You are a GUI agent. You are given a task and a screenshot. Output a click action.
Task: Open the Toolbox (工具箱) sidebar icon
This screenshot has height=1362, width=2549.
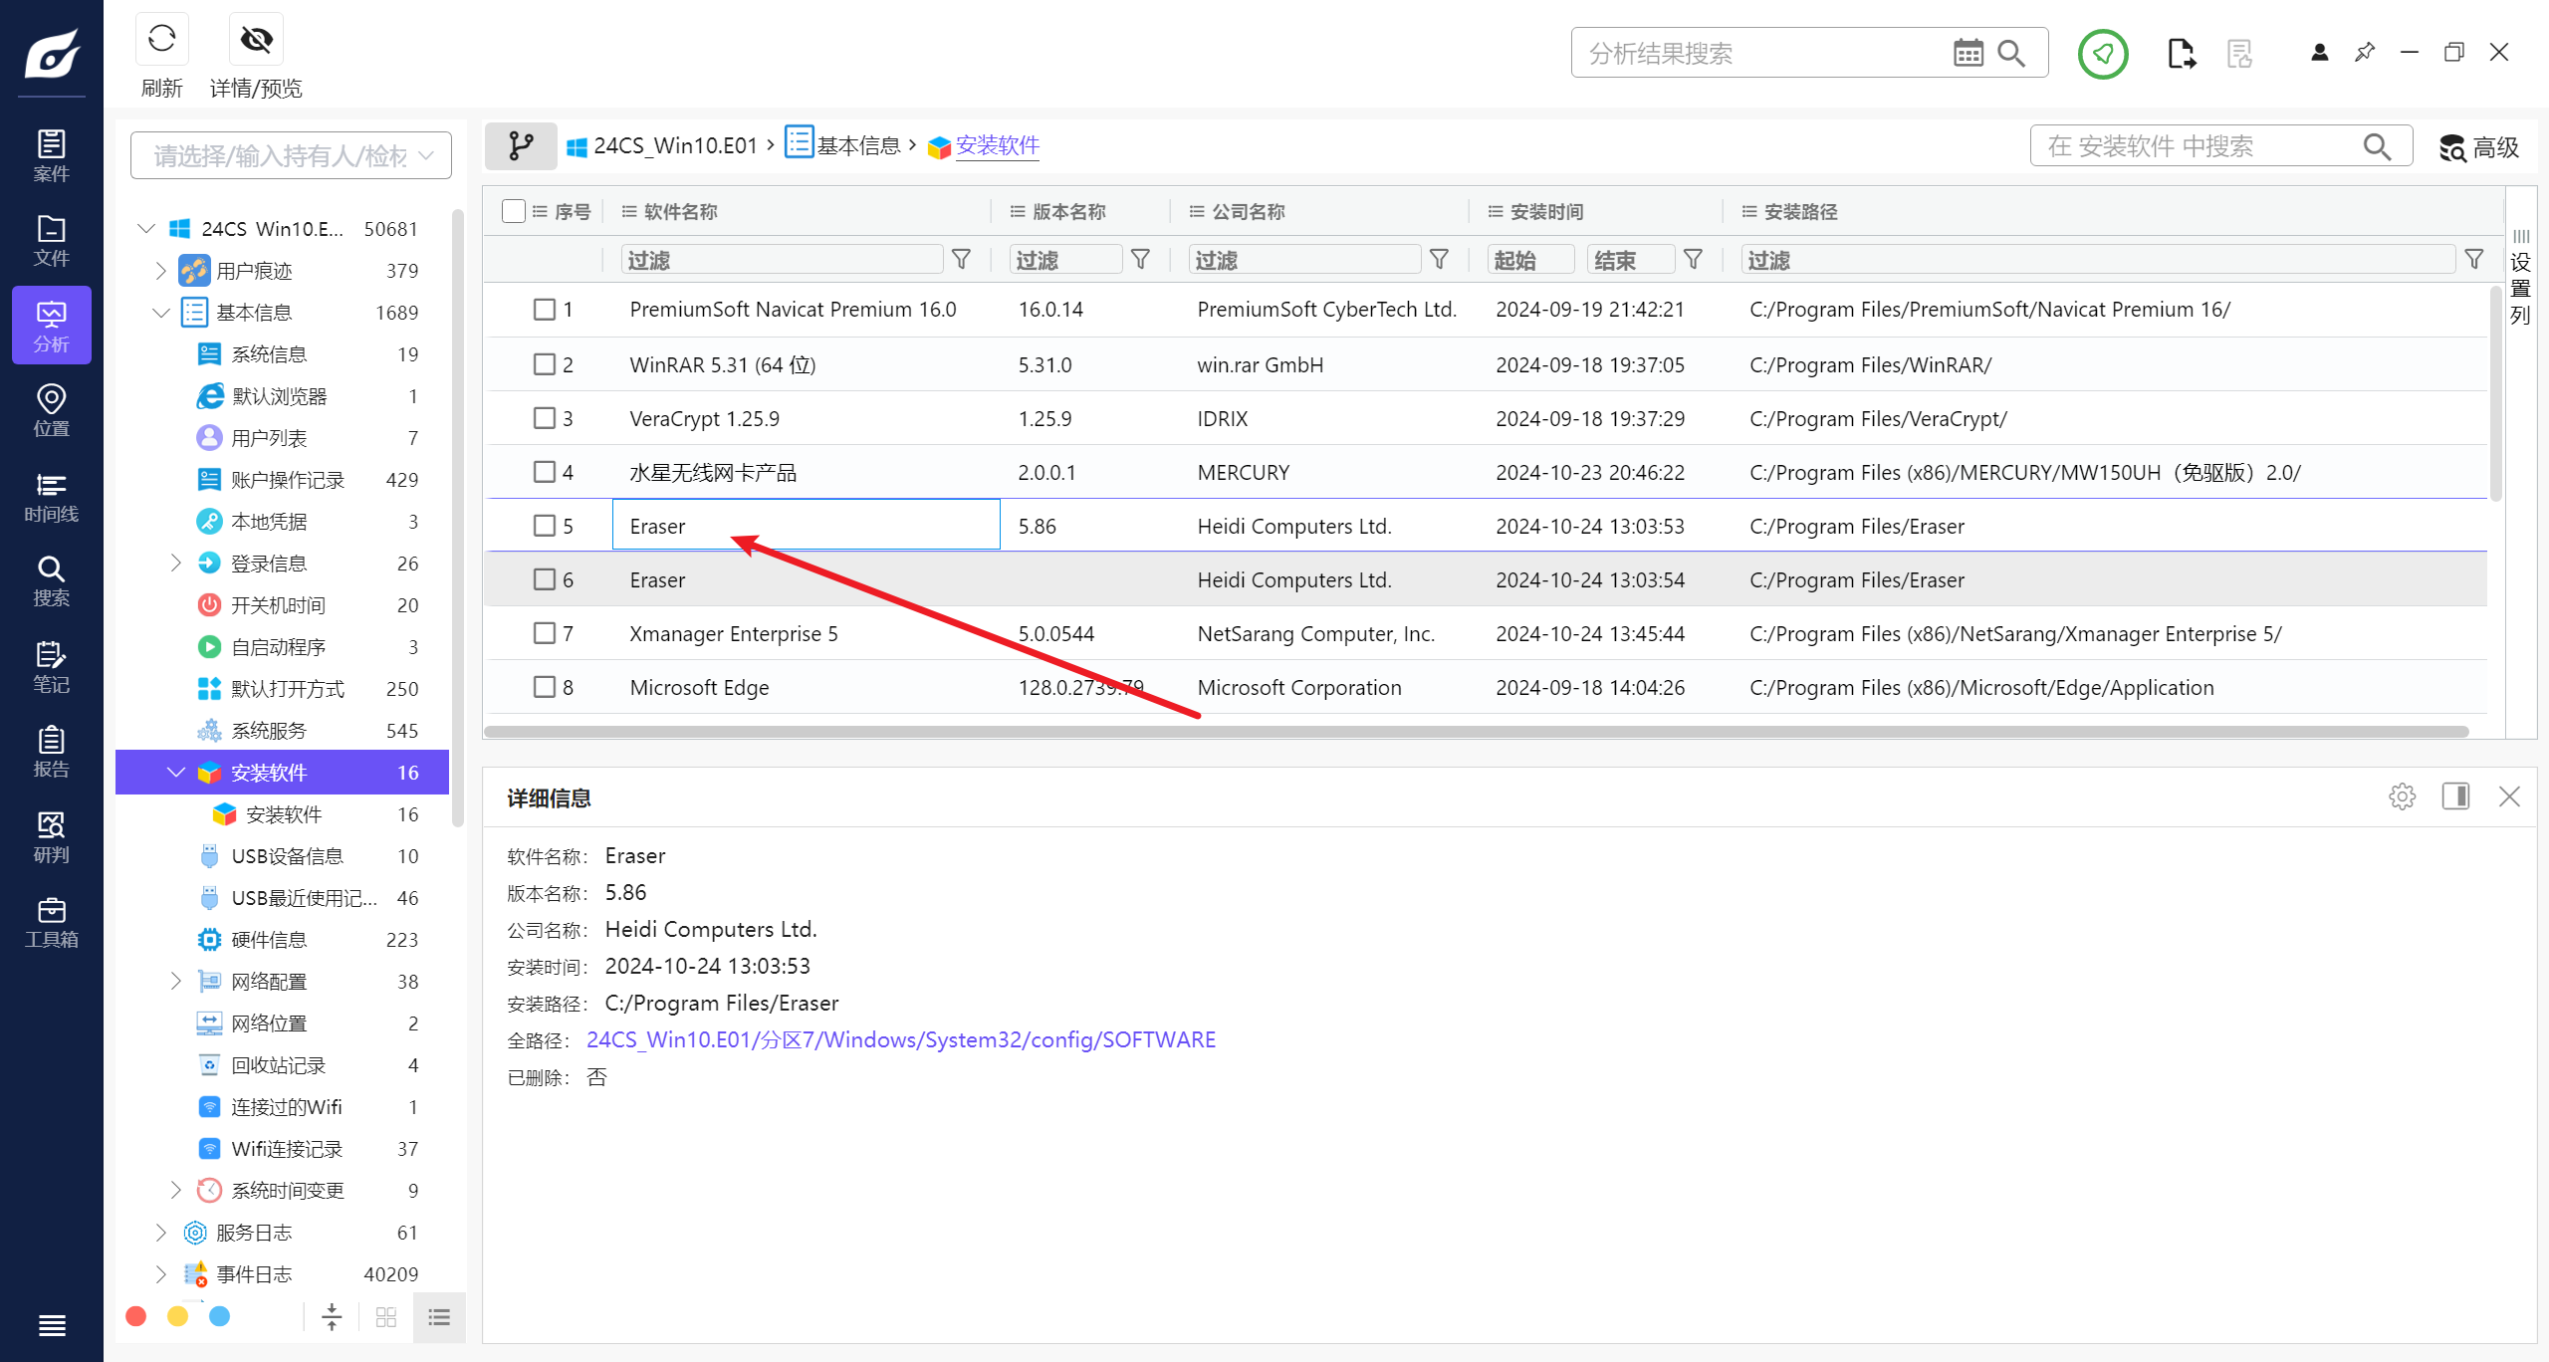[x=51, y=922]
